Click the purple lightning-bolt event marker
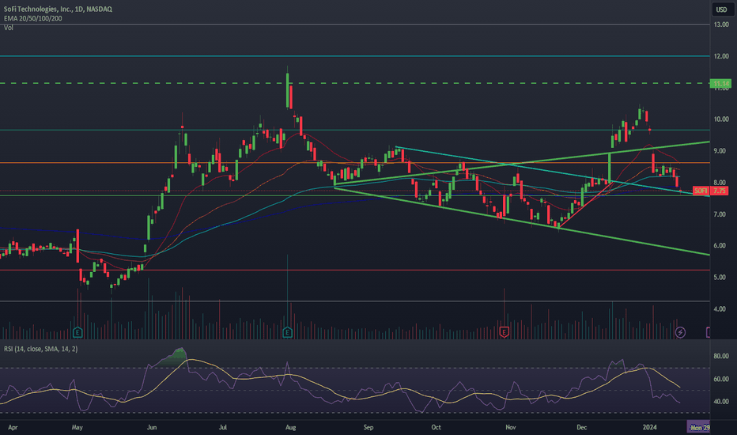The image size is (737, 435). pos(680,332)
